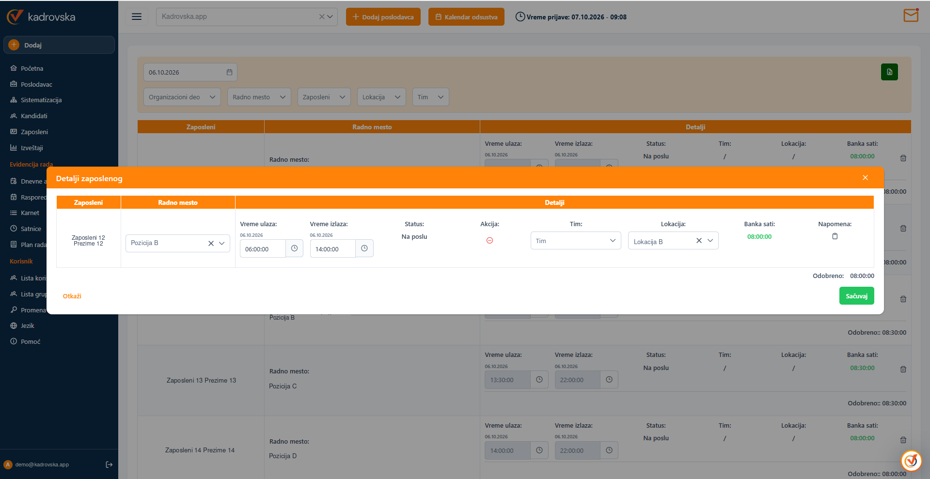
Task: Clear the Kadrovska.app employer selector
Action: click(x=322, y=16)
